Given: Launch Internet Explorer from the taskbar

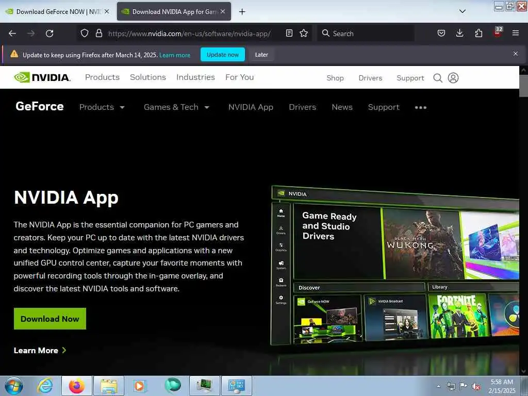Looking at the screenshot, I should 45,386.
